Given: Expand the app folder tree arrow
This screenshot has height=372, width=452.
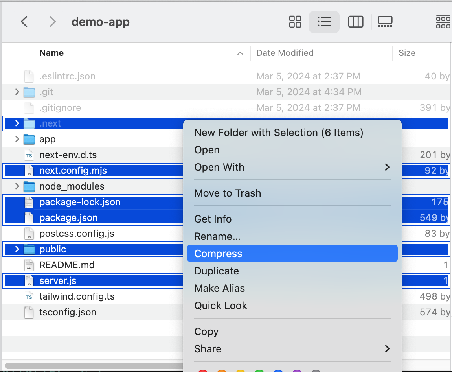Looking at the screenshot, I should 17,139.
